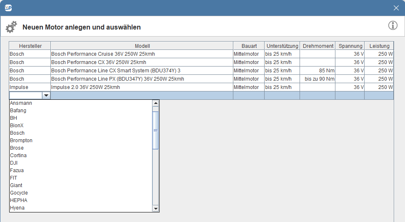Click bis 25 km/h in Performance Cruise row
The width and height of the screenshot is (405, 222).
[282, 54]
